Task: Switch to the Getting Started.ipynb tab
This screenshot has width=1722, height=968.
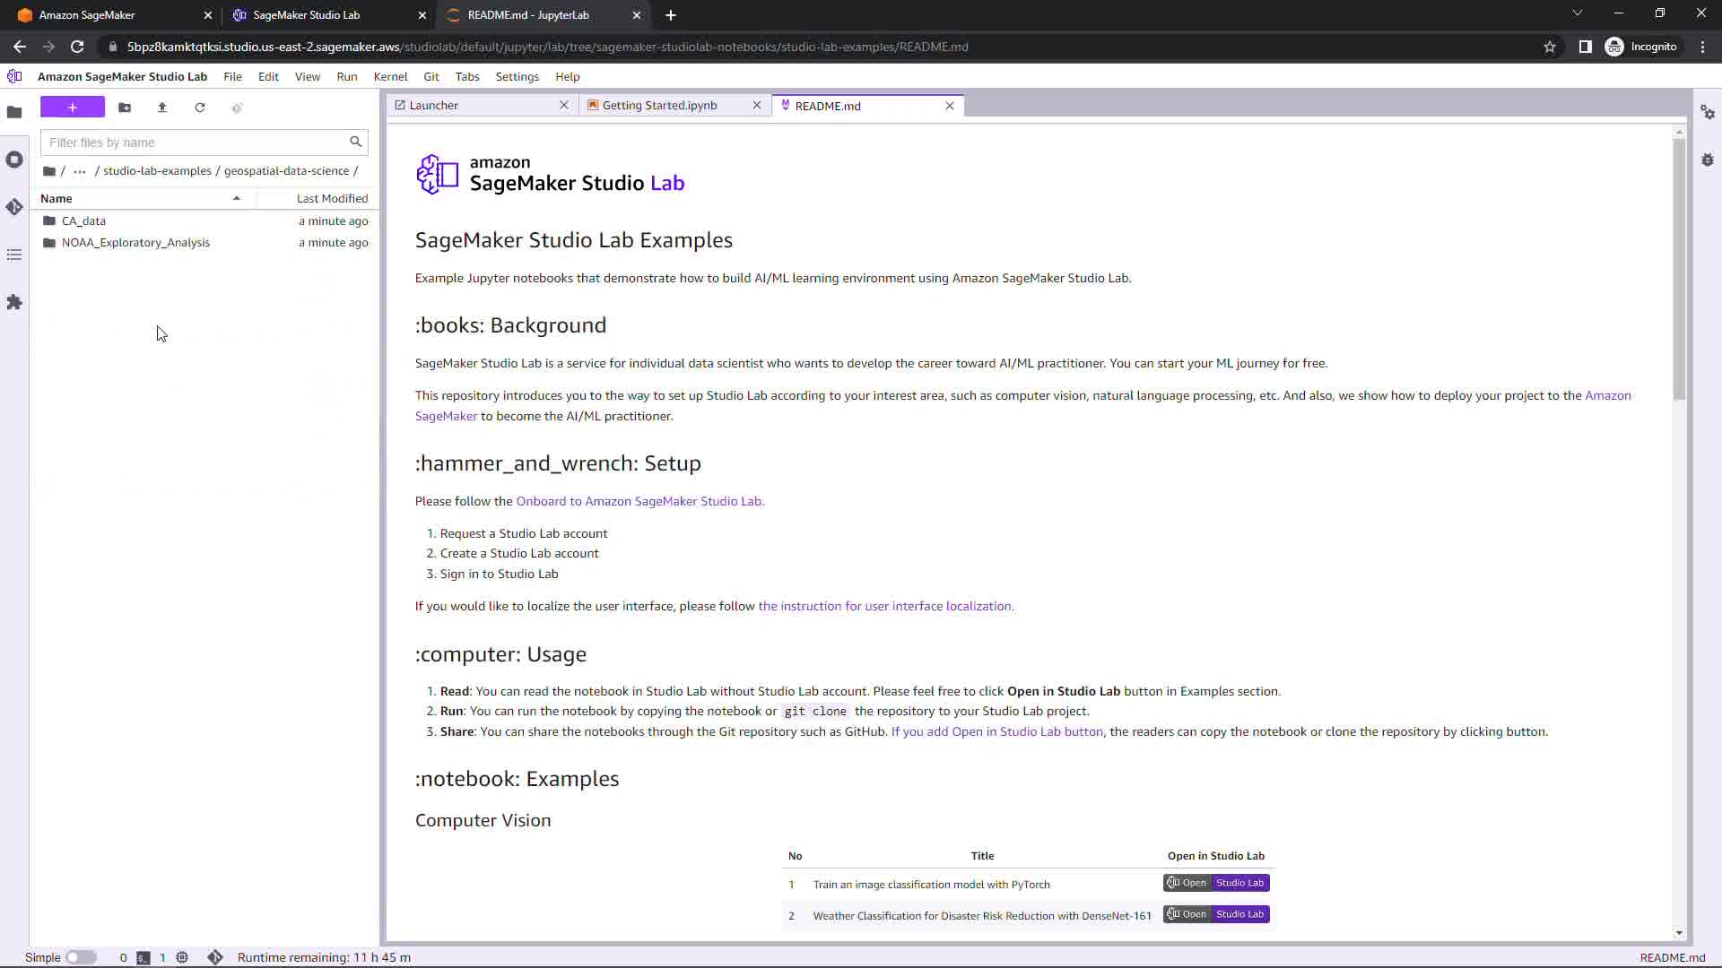Action: coord(659,106)
